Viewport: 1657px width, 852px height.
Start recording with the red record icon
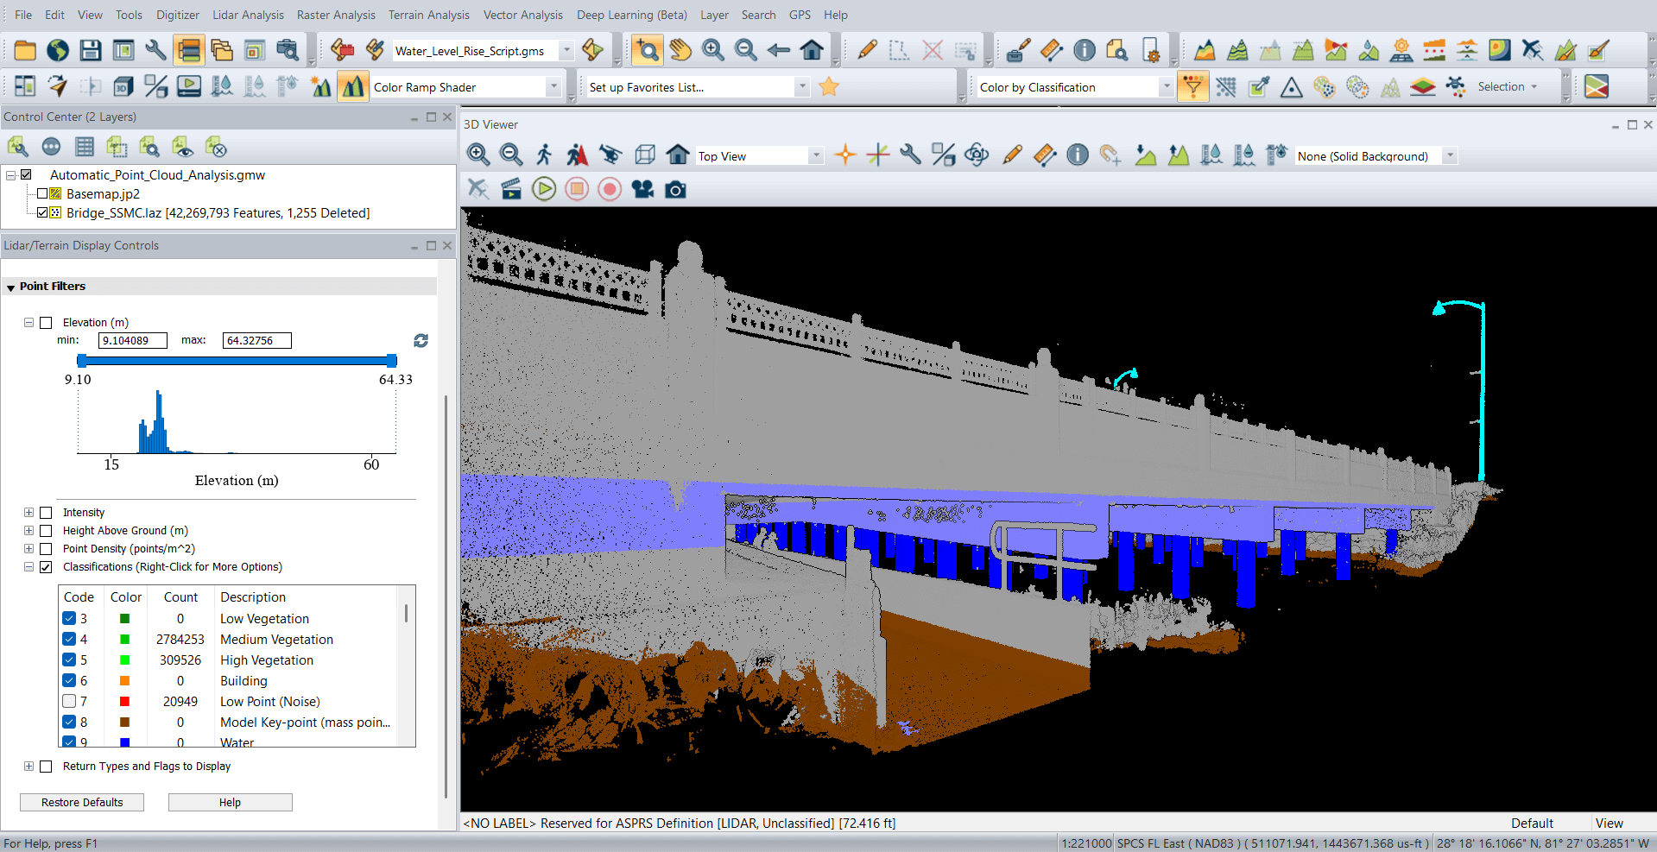(610, 188)
